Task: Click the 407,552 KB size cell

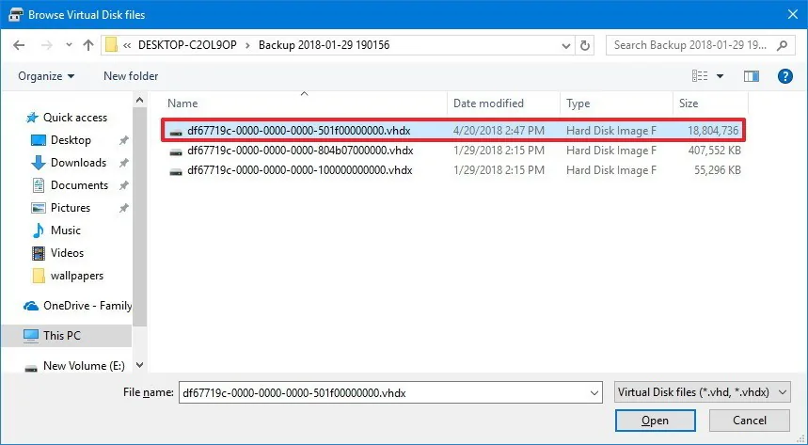Action: point(714,151)
